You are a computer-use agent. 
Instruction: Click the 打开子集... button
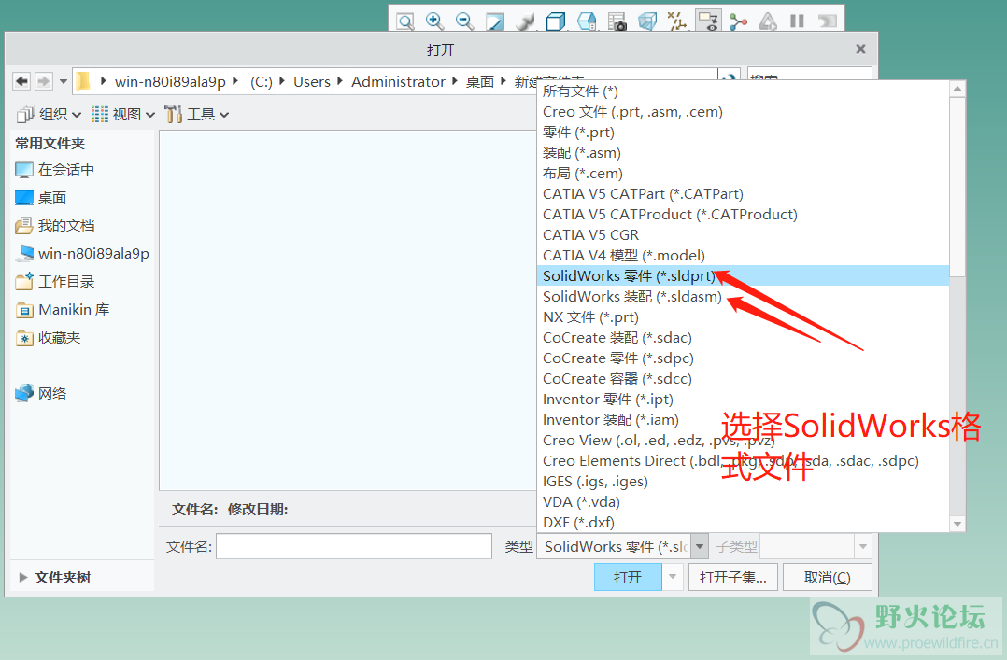(732, 577)
